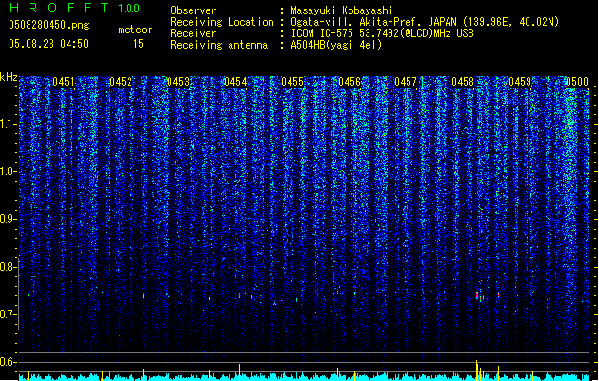Click the 0454 time marker
The image size is (599, 381).
235,82
